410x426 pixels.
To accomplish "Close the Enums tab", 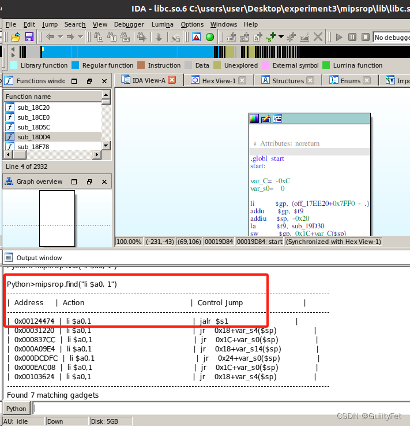I will tap(367, 80).
